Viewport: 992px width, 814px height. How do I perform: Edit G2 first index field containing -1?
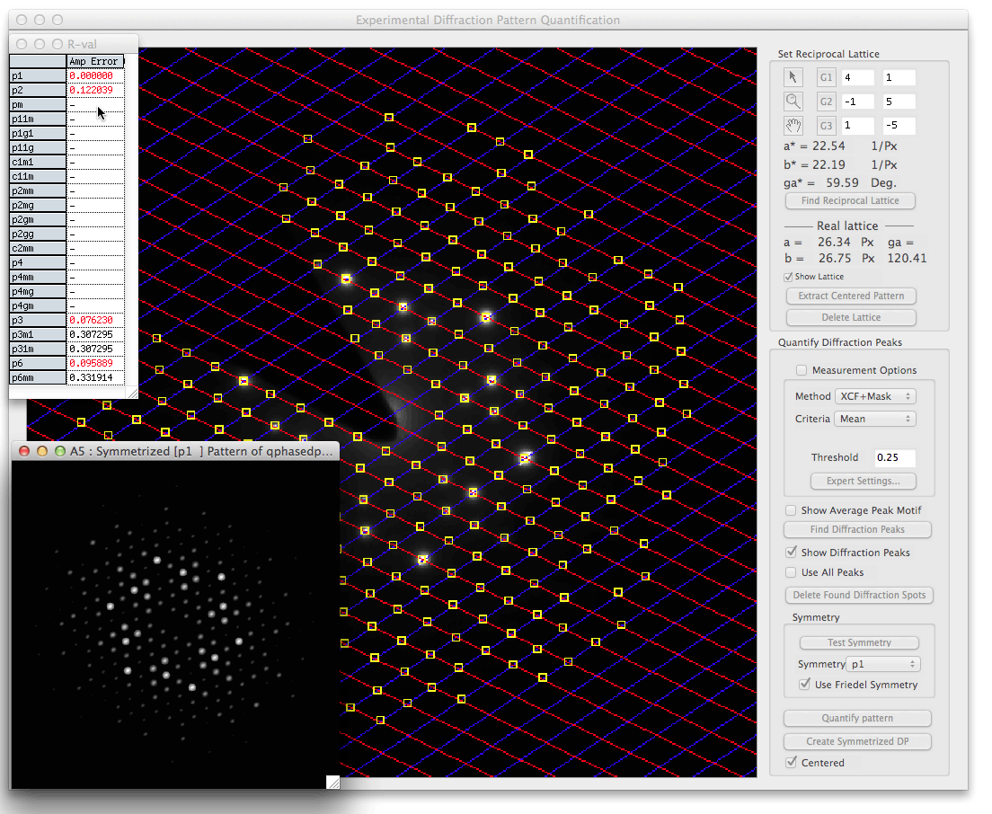pos(857,102)
